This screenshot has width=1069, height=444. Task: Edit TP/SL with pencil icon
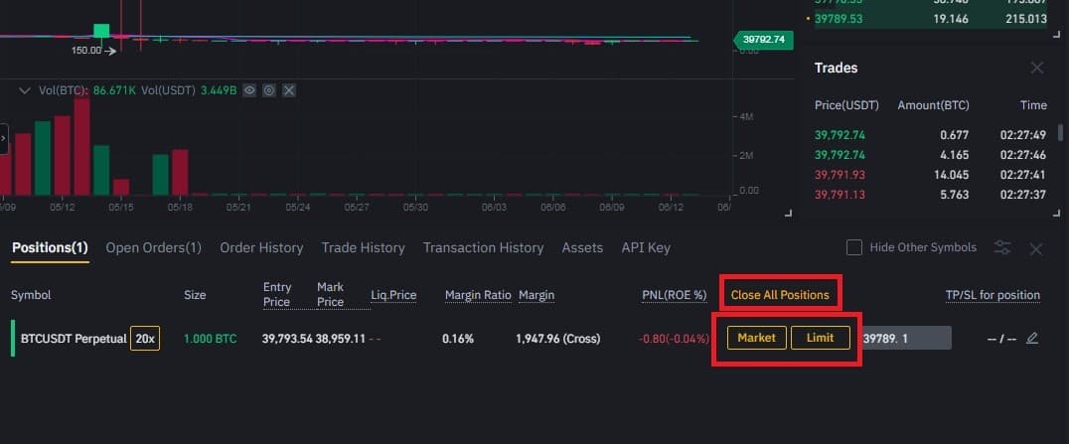pos(1032,339)
